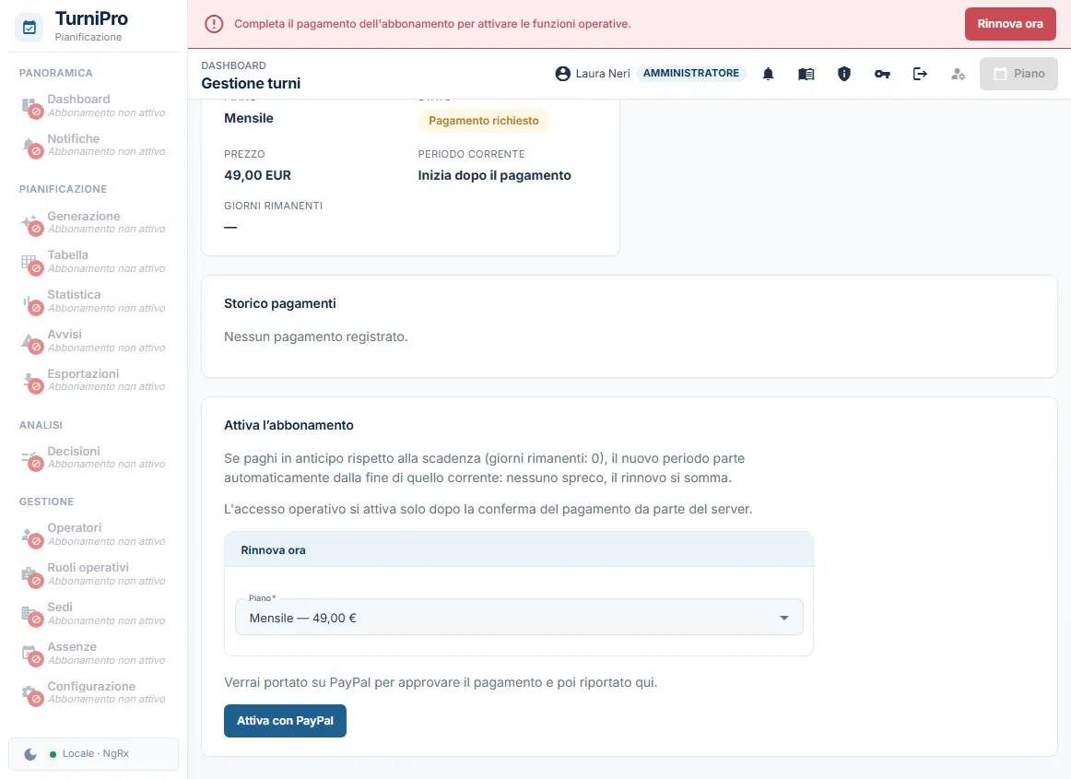Click the Pagamento richiesto status badge
This screenshot has height=779, width=1071.
point(484,121)
